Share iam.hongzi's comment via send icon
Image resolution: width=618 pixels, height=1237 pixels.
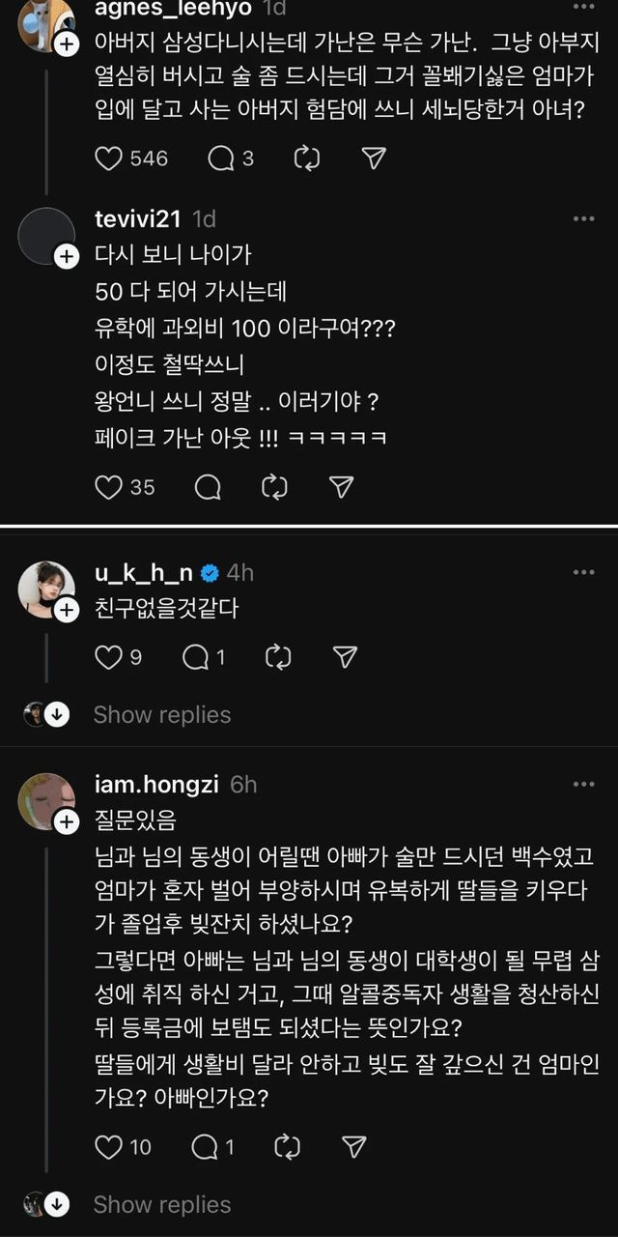click(x=354, y=1147)
